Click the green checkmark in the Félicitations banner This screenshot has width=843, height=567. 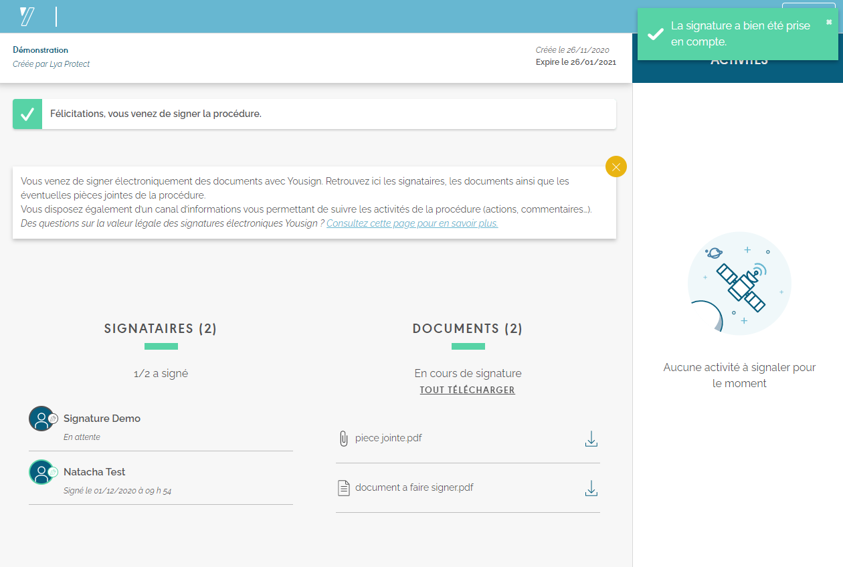27,114
